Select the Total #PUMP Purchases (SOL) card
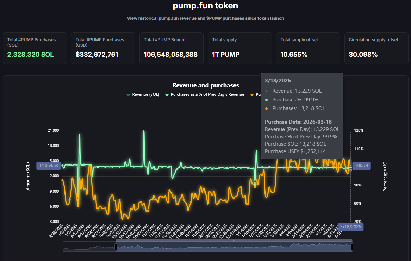 pos(35,48)
